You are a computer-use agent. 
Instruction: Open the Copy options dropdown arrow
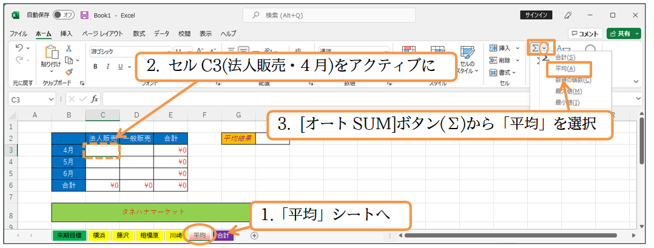[x=77, y=61]
